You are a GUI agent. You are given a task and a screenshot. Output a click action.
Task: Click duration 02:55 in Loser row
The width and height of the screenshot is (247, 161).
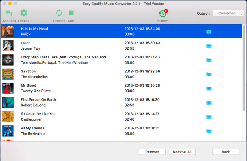[x=129, y=48]
